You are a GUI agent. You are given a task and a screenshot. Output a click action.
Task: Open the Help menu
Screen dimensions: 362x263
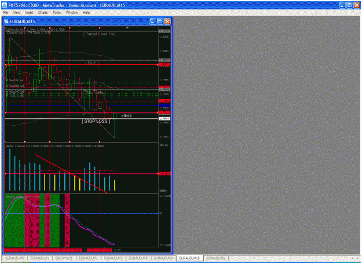[x=86, y=13]
